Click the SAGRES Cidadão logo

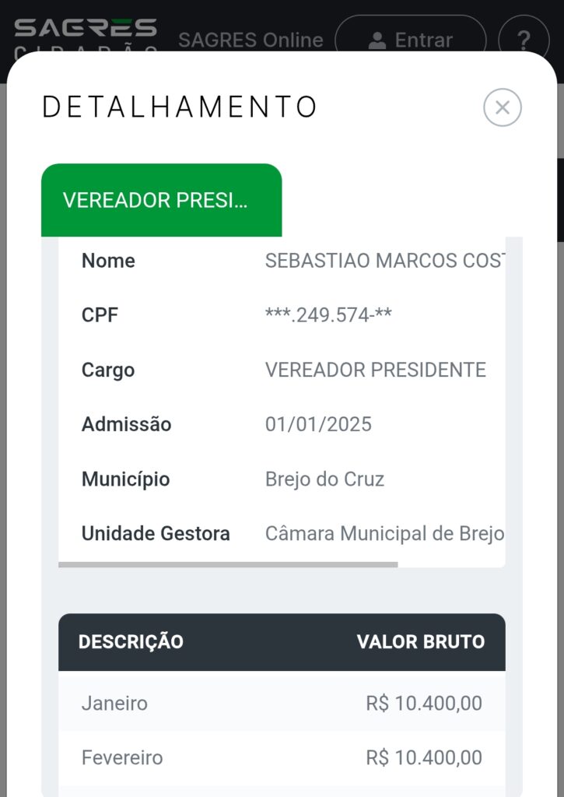click(86, 34)
